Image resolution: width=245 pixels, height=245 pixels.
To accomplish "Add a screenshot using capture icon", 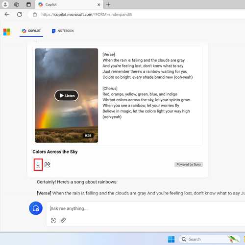I will (53, 221).
